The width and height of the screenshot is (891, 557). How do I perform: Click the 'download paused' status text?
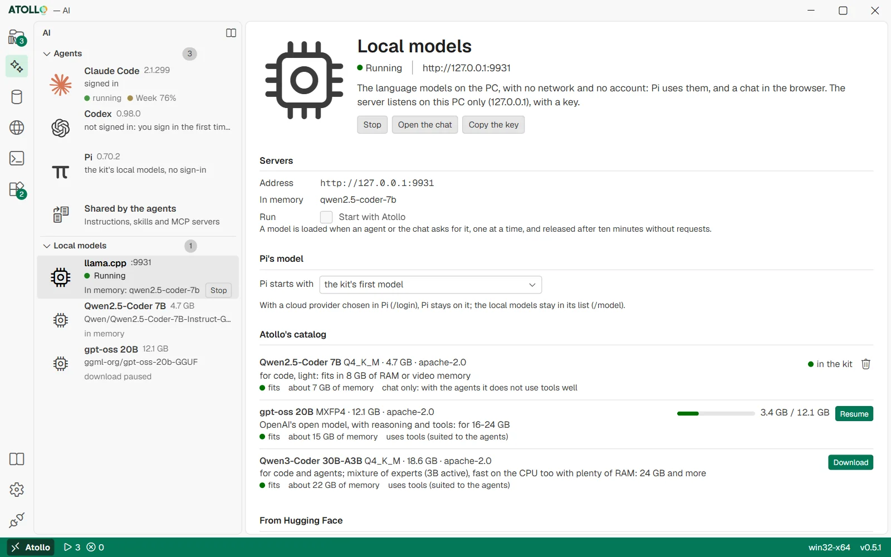[x=118, y=377]
